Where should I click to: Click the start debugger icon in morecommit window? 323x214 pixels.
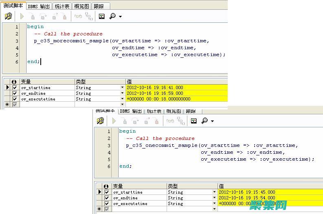[8, 16]
